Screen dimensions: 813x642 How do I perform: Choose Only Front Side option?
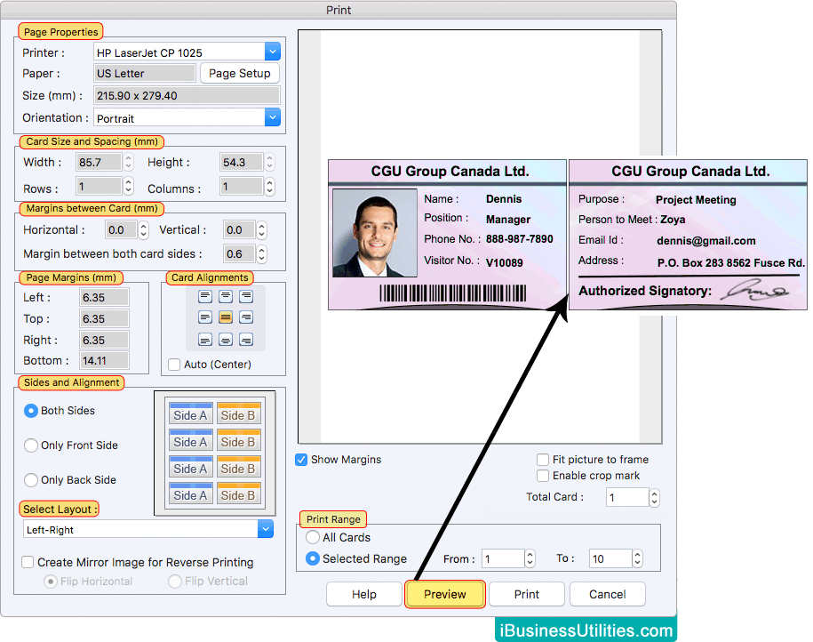point(31,445)
